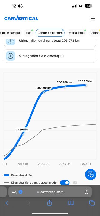Click info icon beside last known mileage
Image resolution: width=100 pixels, height=216 pixels.
coord(11,41)
